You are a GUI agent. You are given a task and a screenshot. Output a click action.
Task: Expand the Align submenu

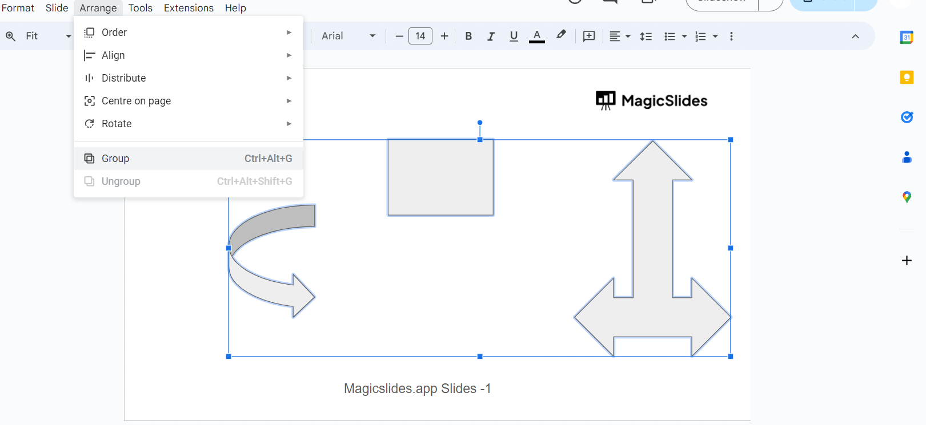[x=189, y=55]
